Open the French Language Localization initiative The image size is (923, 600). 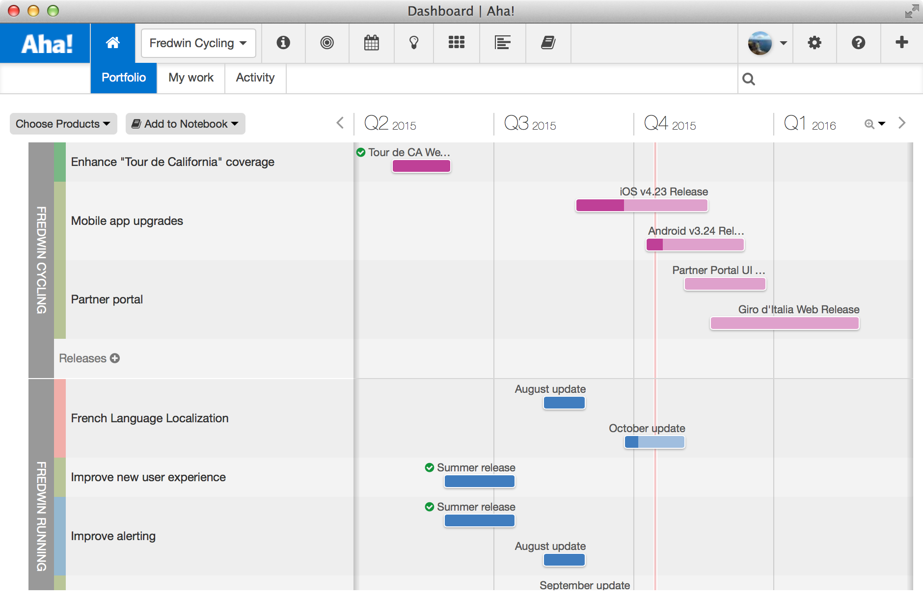150,418
